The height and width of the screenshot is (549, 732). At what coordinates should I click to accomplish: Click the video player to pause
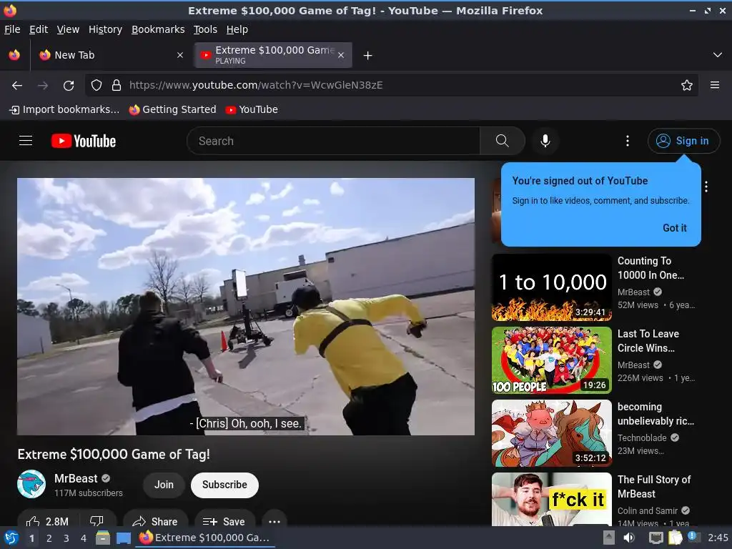(x=246, y=306)
